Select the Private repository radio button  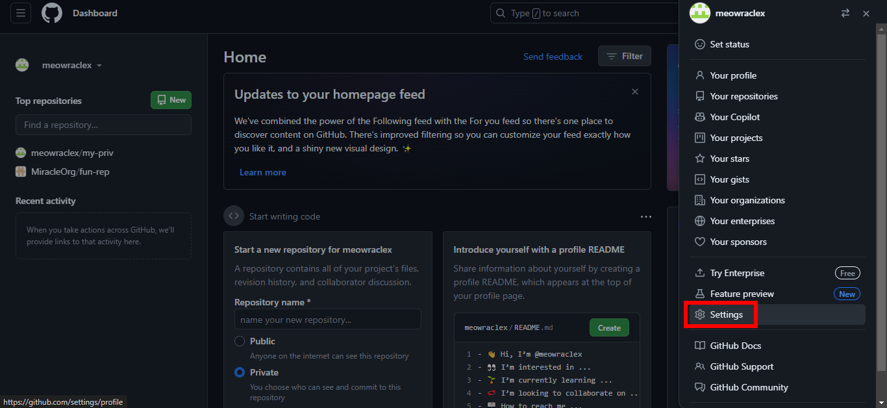(x=240, y=372)
